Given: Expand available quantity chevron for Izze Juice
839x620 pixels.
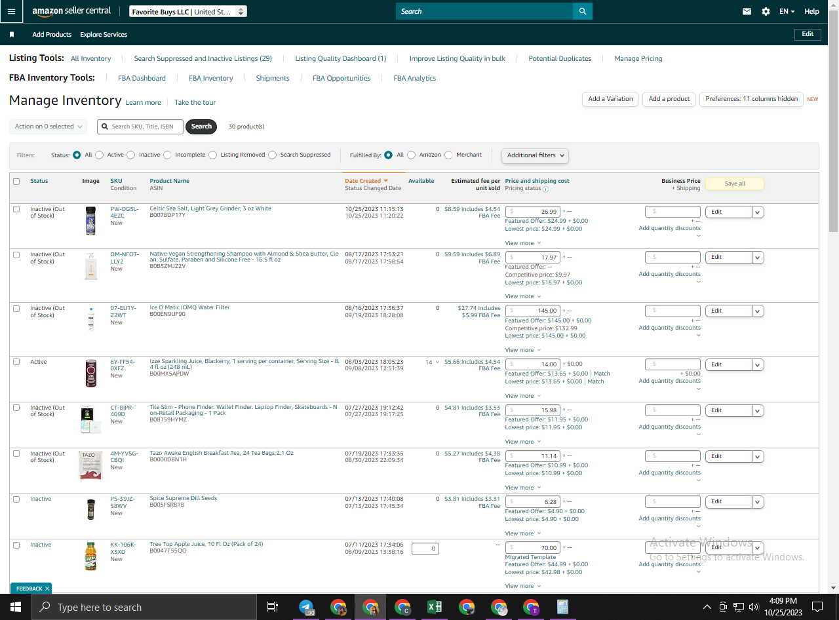Looking at the screenshot, I should pyautogui.click(x=437, y=362).
